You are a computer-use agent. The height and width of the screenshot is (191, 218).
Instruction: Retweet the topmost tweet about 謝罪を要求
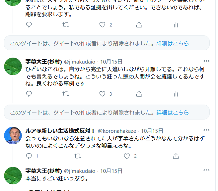coord(66,25)
